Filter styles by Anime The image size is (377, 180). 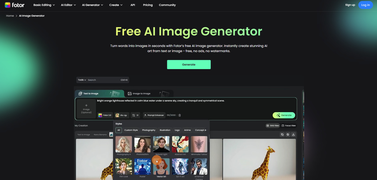click(187, 130)
